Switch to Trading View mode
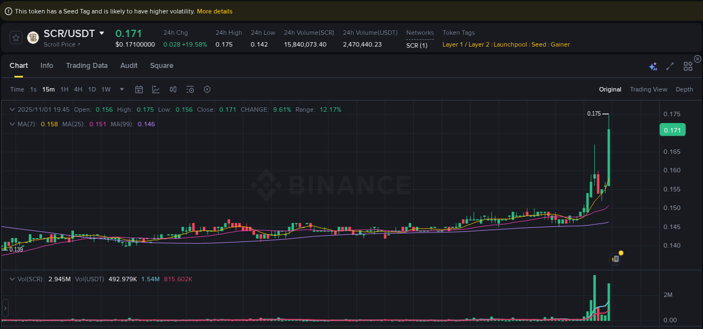703x329 pixels. [x=648, y=89]
